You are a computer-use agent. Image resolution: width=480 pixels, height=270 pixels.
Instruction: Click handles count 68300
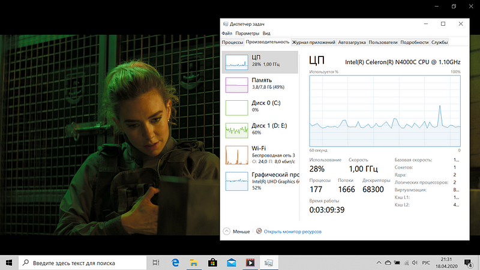(373, 189)
